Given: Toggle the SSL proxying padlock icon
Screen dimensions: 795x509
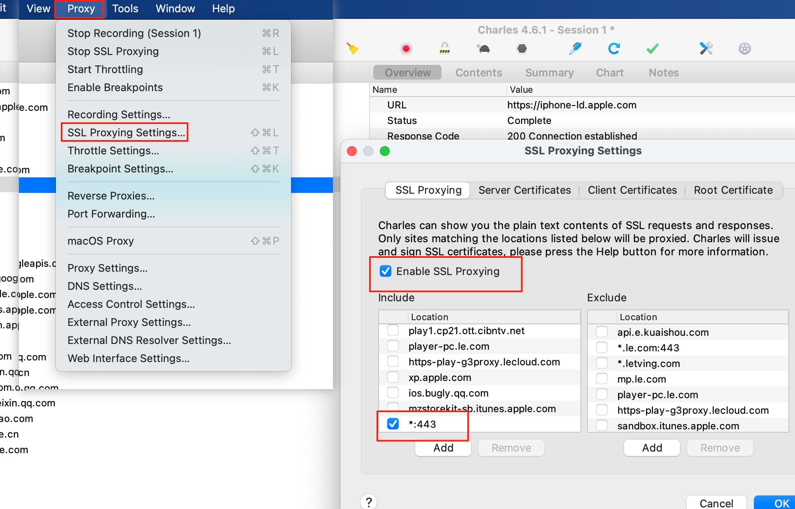Looking at the screenshot, I should pyautogui.click(x=444, y=48).
